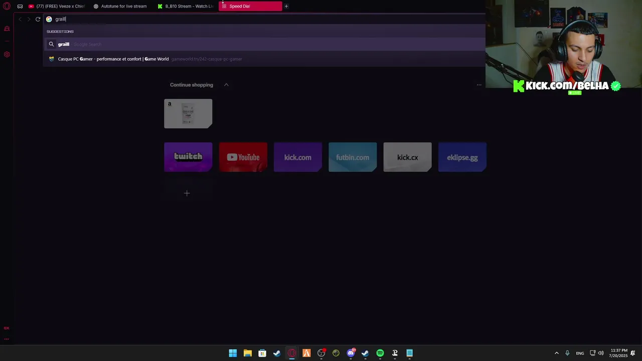Open the Google search engine icon in address bar
Screen dimensions: 642x361
click(x=49, y=19)
